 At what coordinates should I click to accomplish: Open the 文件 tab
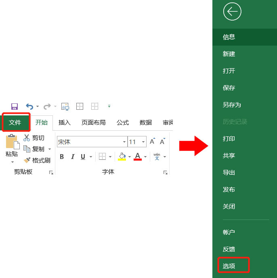[15, 122]
